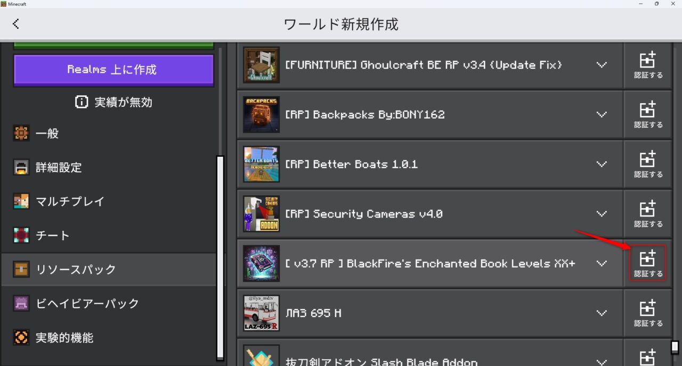This screenshot has height=366, width=682.
Task: Activate Security Cameras v4.0 pack
Action: coord(648,214)
